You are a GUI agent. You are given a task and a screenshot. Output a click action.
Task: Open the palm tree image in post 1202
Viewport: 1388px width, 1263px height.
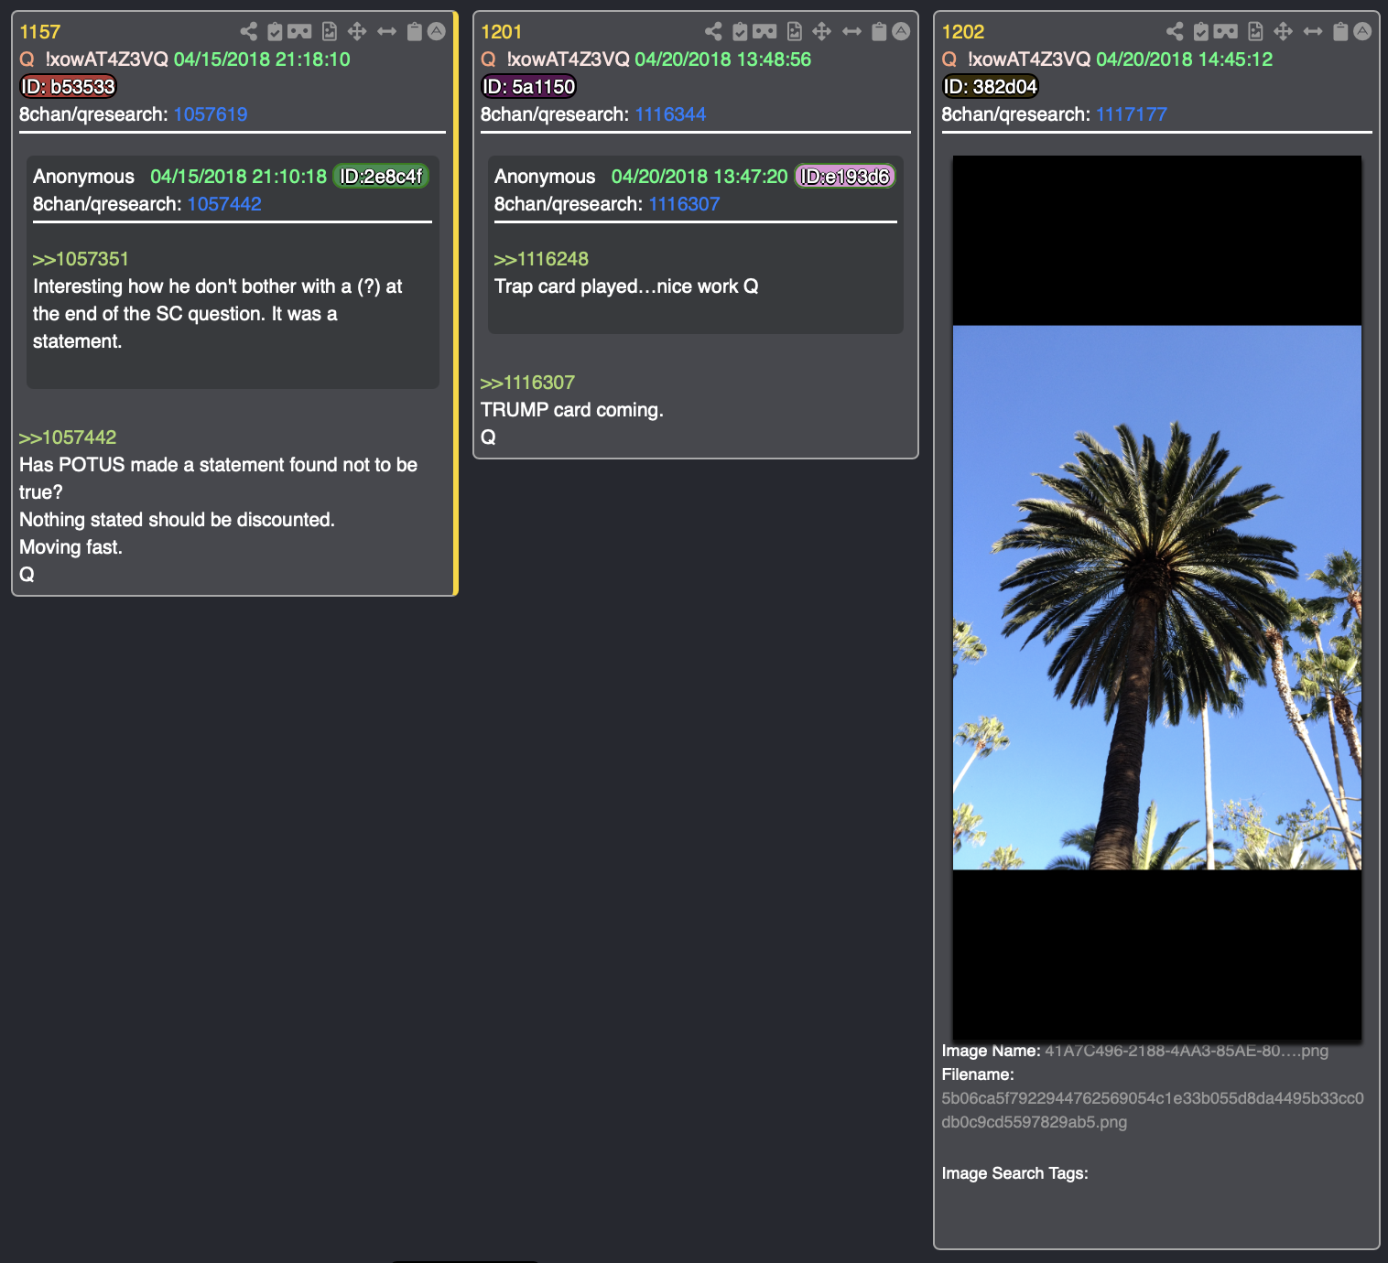point(1157,598)
